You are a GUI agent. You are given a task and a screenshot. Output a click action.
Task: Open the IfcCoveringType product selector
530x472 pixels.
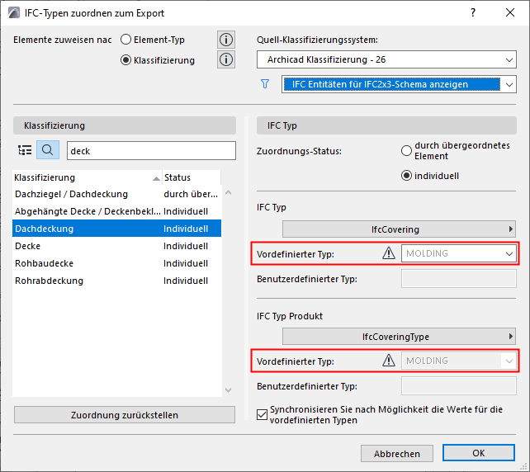pos(400,336)
